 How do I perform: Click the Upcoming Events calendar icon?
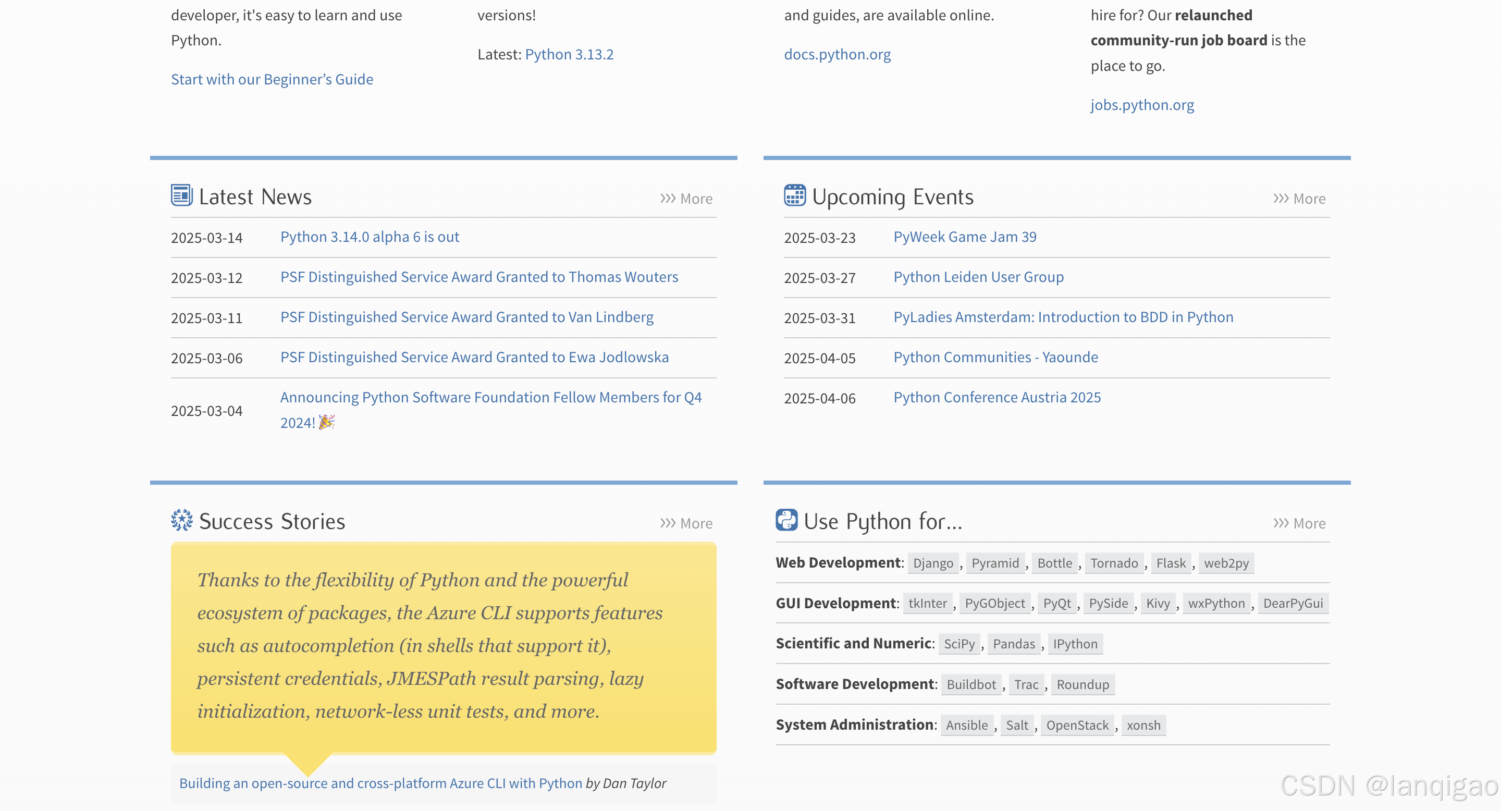click(x=794, y=195)
